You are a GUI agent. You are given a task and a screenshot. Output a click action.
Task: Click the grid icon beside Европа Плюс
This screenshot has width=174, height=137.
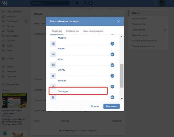pyautogui.click(x=3, y=84)
